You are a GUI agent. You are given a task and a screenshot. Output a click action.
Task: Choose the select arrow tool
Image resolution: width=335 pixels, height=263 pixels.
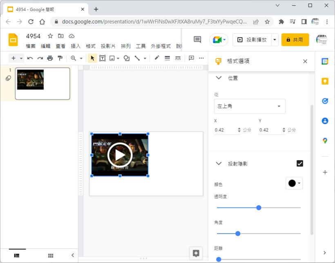coord(92,58)
